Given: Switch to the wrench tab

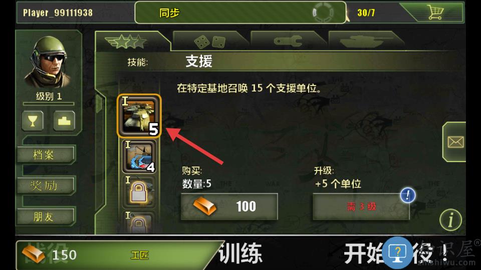Looking at the screenshot, I should click(288, 41).
